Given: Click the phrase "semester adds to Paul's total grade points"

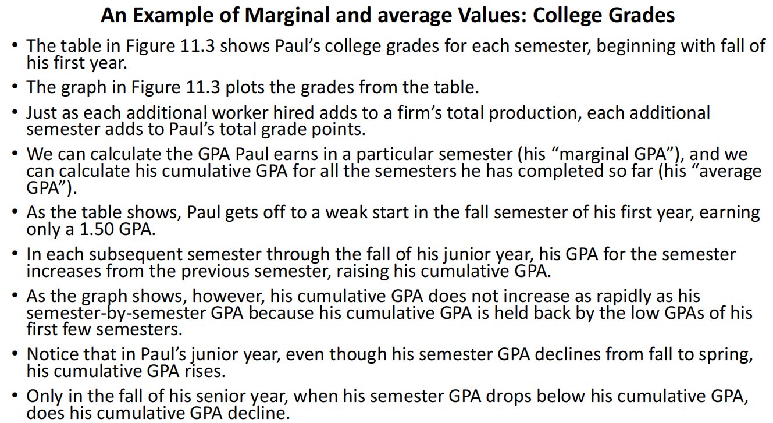Looking at the screenshot, I should pyautogui.click(x=195, y=129).
